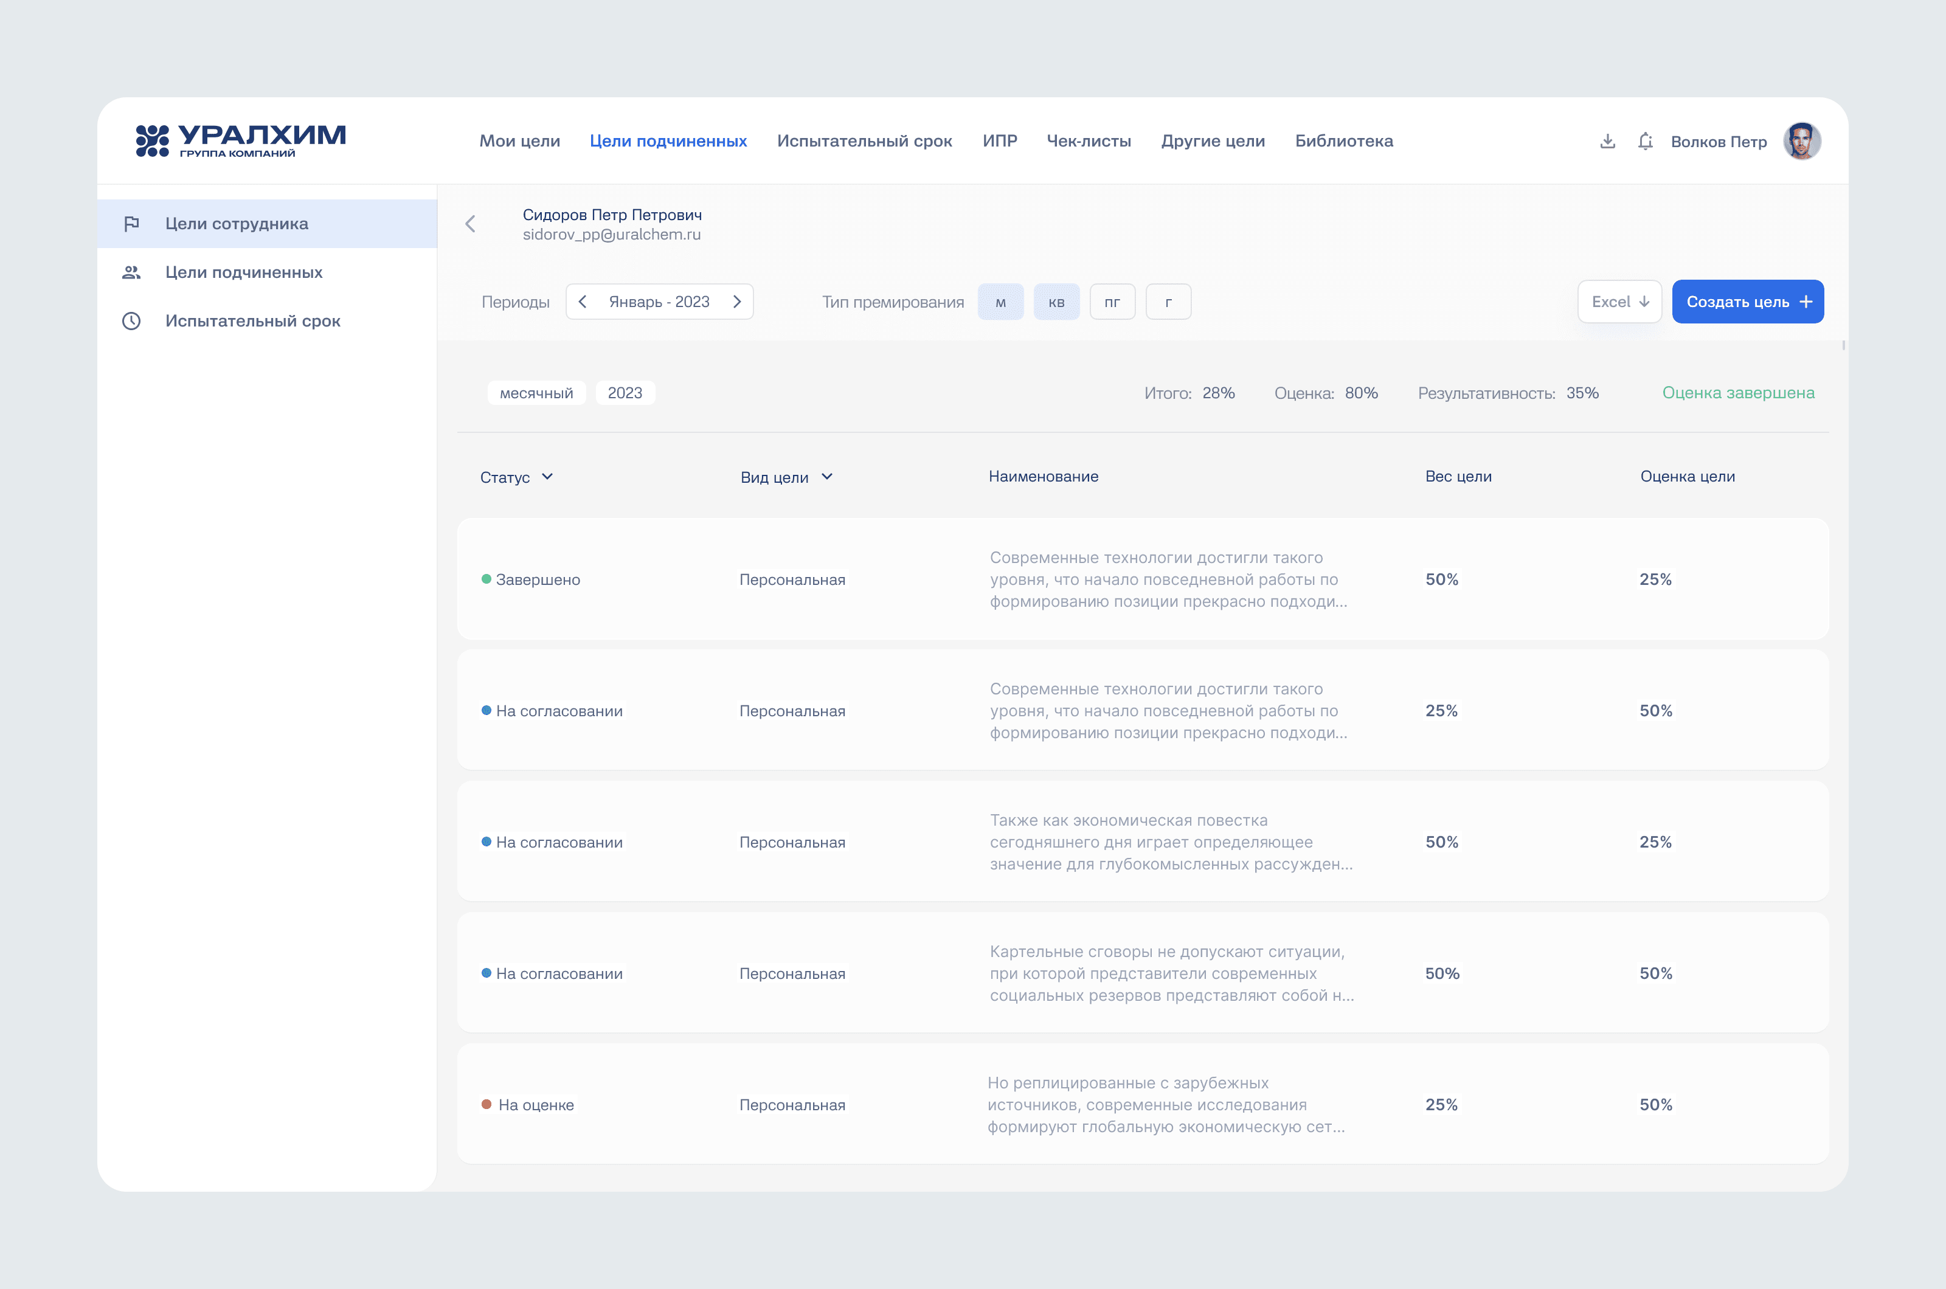Click the месячный tag

pos(537,393)
